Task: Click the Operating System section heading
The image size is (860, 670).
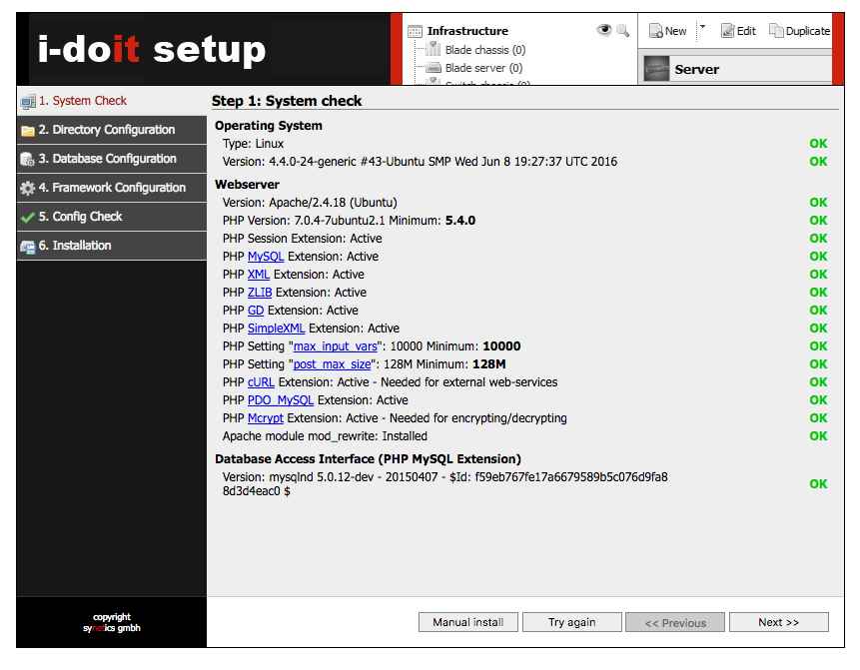Action: point(269,126)
